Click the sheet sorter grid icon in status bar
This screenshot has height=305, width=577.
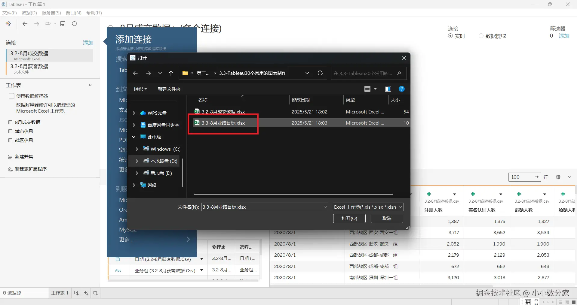(560, 302)
